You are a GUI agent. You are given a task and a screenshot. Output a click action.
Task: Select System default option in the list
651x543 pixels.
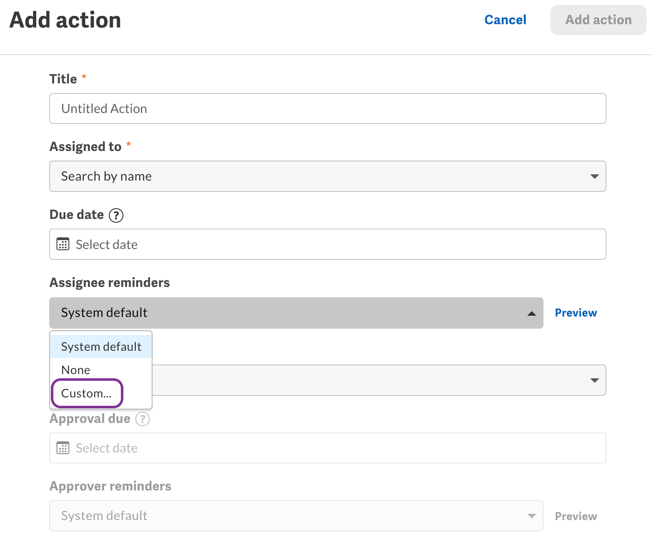click(101, 347)
